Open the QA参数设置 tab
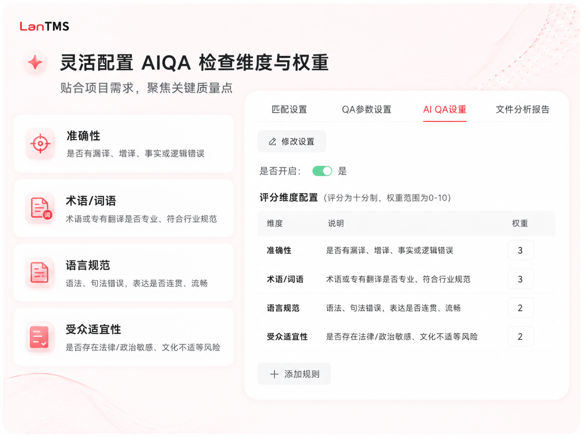Image resolution: width=583 pixels, height=437 pixels. pos(366,109)
